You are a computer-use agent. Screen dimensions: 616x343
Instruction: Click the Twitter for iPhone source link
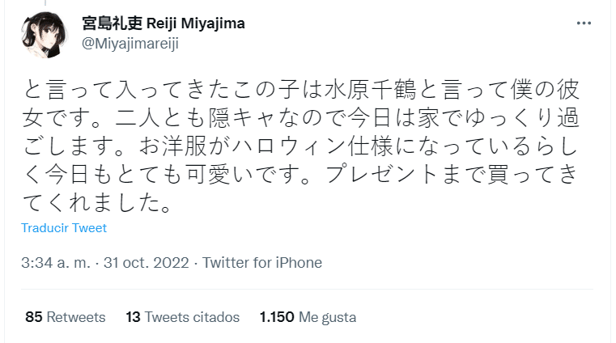tap(262, 263)
